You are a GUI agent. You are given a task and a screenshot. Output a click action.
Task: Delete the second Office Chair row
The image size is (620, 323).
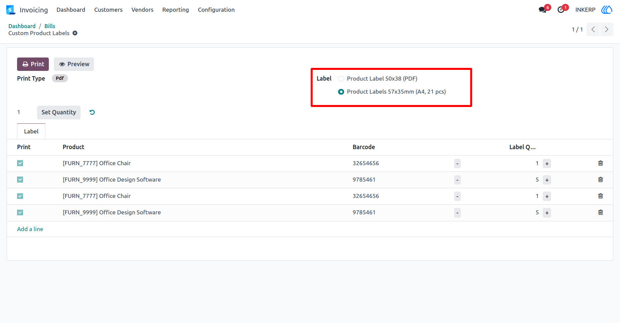tap(601, 196)
